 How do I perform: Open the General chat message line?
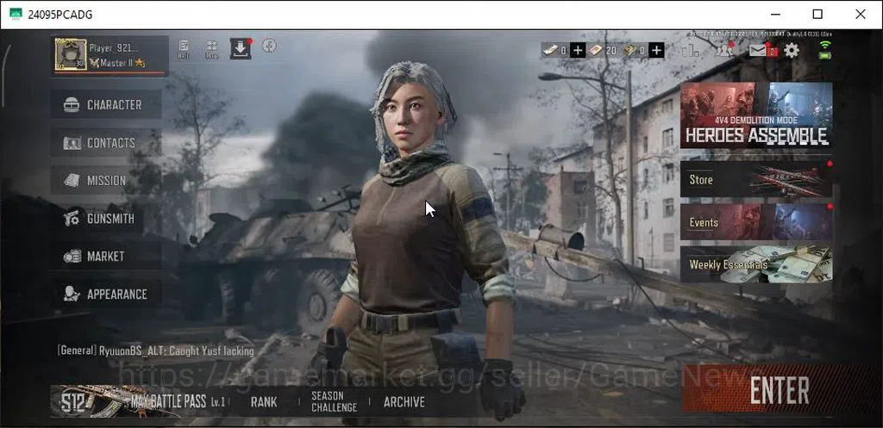[x=155, y=351]
